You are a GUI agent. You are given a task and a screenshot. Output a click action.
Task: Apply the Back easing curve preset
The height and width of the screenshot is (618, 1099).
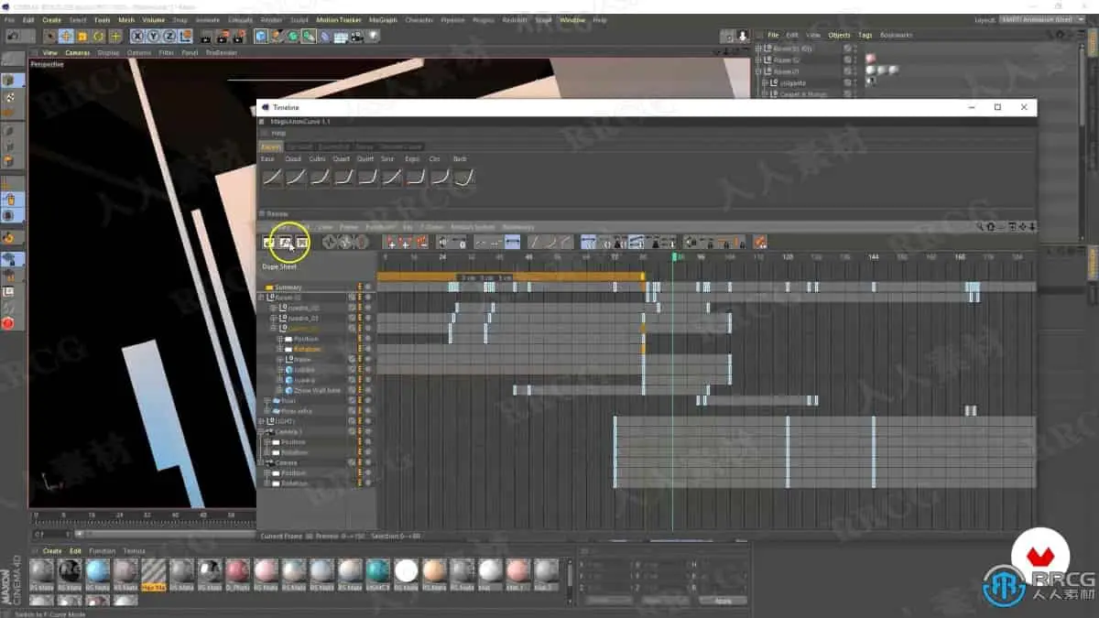coord(463,178)
